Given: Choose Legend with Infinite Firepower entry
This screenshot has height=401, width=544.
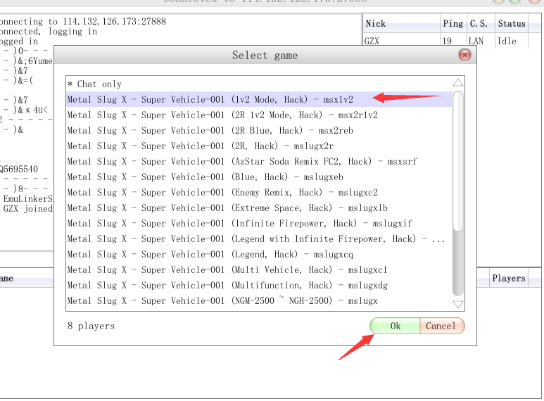Looking at the screenshot, I should tap(259, 238).
